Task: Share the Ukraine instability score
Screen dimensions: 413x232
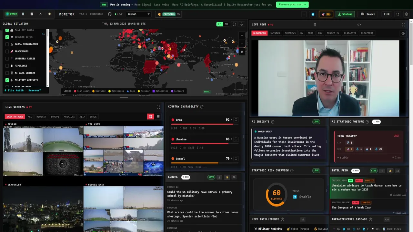Action: coord(236,139)
